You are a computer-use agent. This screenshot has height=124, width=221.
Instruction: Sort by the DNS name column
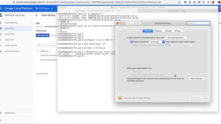45,51
